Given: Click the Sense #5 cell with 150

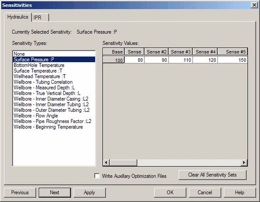Looking at the screenshot, I should click(232, 60).
